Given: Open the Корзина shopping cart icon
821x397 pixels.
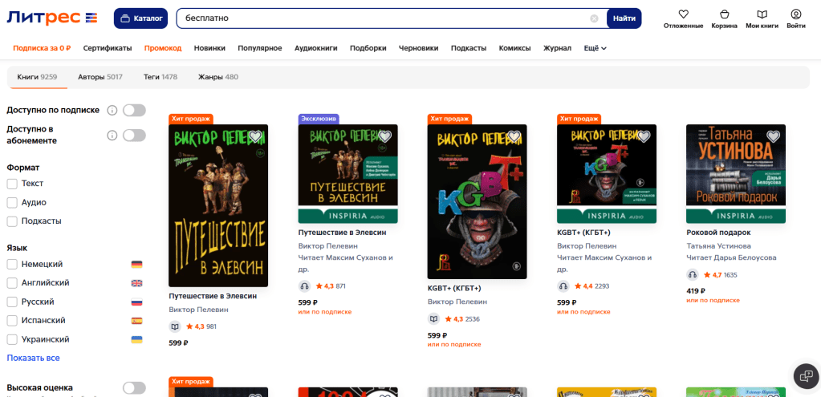Looking at the screenshot, I should pos(724,14).
